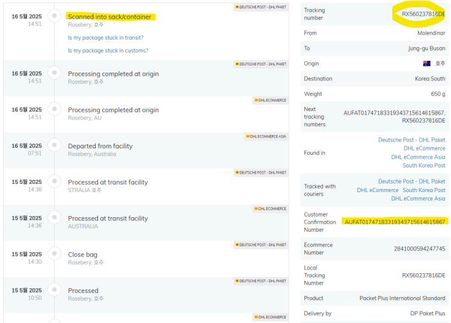Screen dimensions: 451x323
Task: Select 'Scanned into sack/container' status text
Action: [109, 17]
